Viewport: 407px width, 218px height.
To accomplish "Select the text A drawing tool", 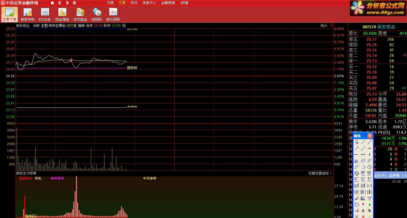I will pos(363,211).
